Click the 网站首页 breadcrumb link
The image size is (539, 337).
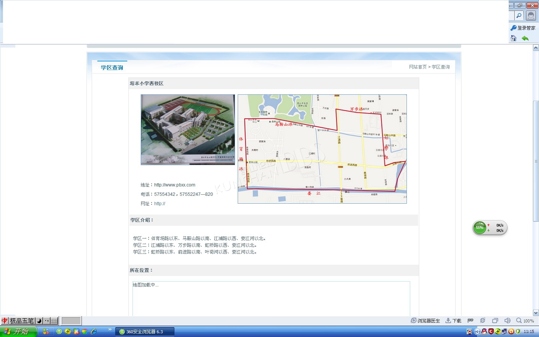[418, 67]
